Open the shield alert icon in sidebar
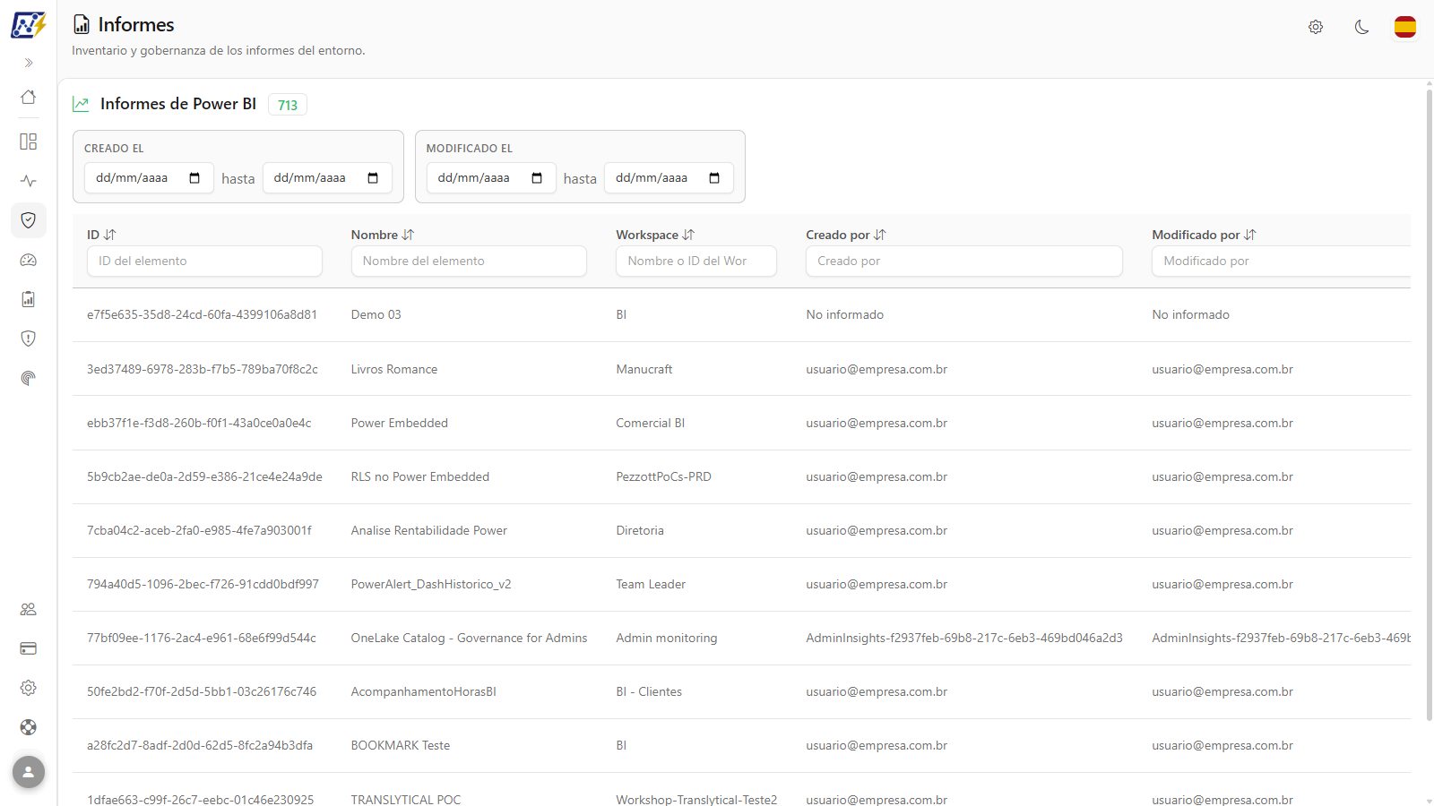This screenshot has height=806, width=1434. tap(29, 339)
